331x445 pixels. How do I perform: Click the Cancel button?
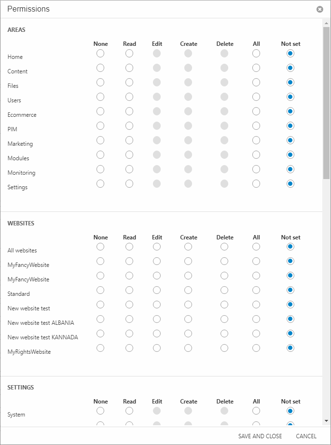coord(306,436)
